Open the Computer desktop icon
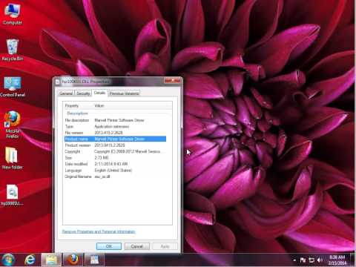Image resolution: width=356 pixels, height=267 pixels. click(13, 14)
